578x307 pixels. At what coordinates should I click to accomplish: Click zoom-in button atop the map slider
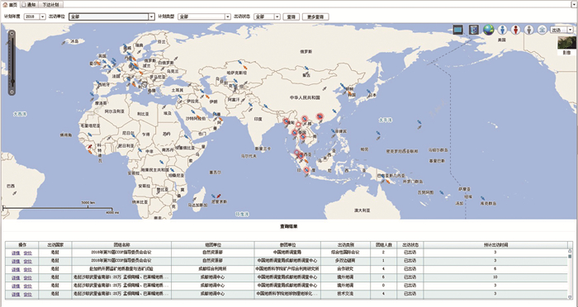[x=12, y=34]
